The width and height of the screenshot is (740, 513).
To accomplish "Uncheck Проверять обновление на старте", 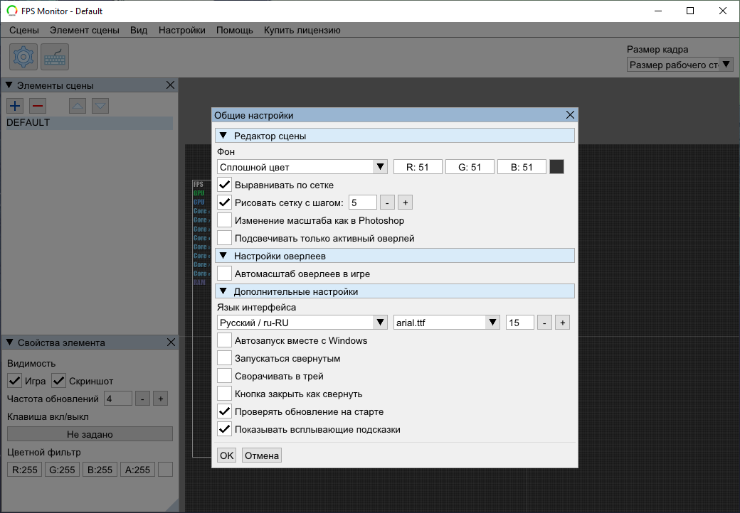I will (x=225, y=411).
